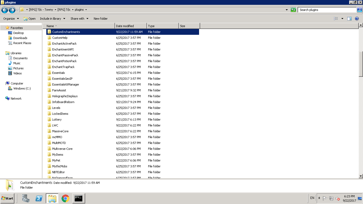Go forward with the Forward arrow button
This screenshot has height=204, width=363.
point(12,10)
